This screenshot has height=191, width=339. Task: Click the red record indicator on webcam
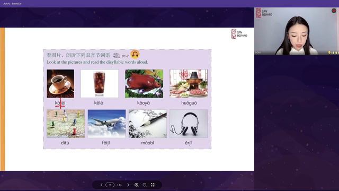point(334,11)
